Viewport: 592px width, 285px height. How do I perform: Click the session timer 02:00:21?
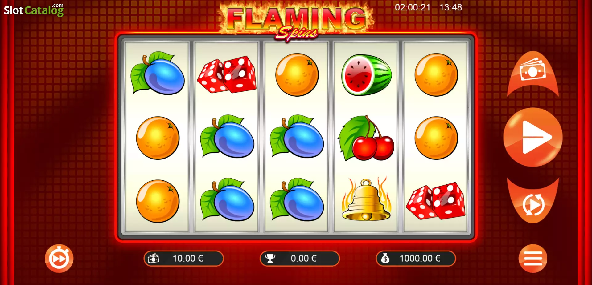click(413, 7)
